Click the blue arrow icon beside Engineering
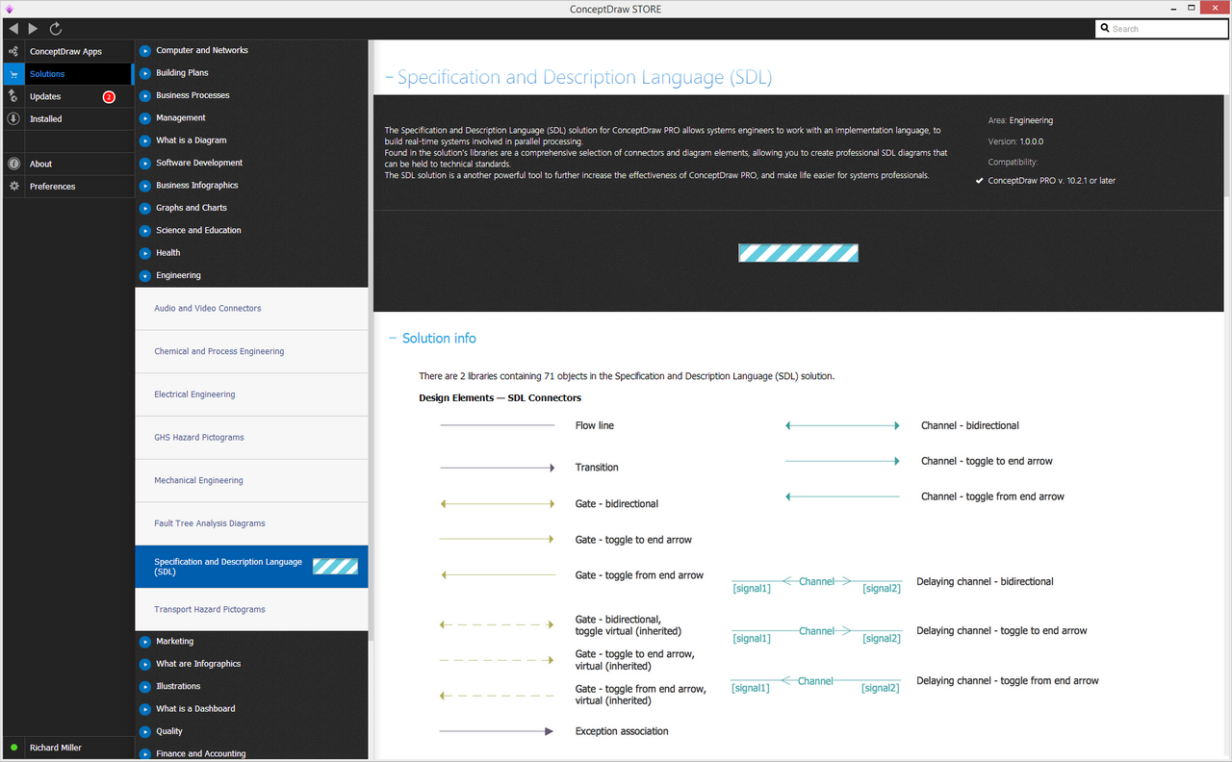Screen dimensions: 1232x762 coord(145,276)
